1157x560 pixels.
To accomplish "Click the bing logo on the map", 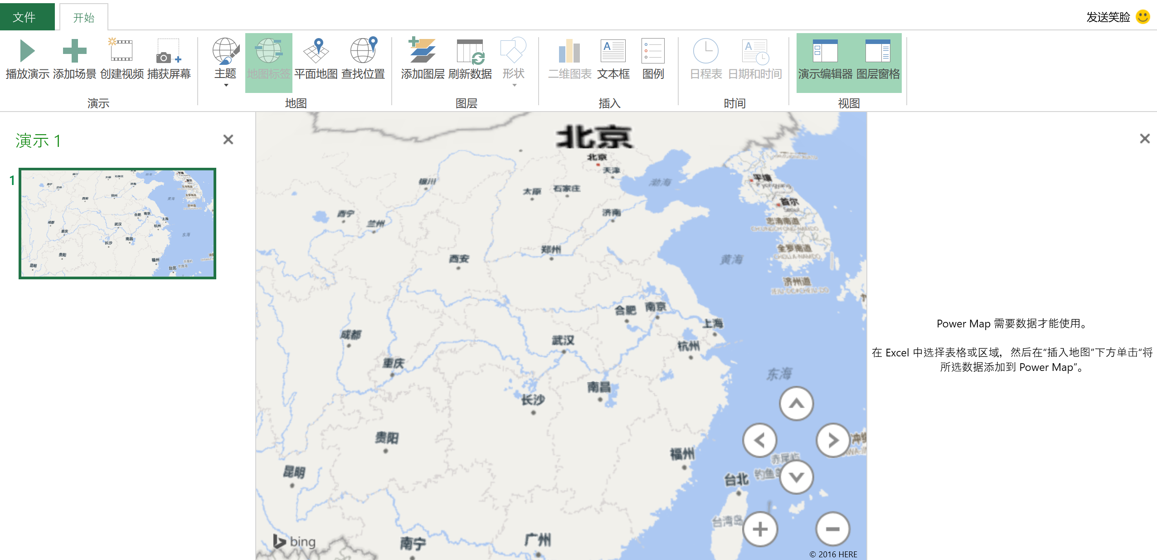I will tap(294, 541).
